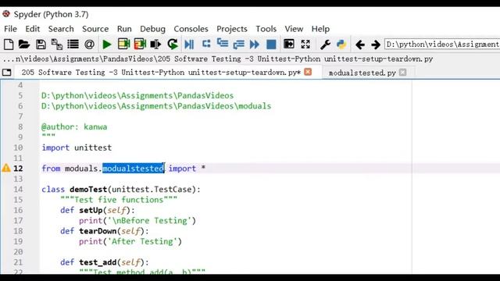Click the debug step into function icon
The width and height of the screenshot is (500, 281).
point(222,43)
